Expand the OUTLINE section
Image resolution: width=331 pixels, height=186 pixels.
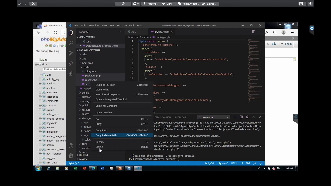(x=84, y=155)
